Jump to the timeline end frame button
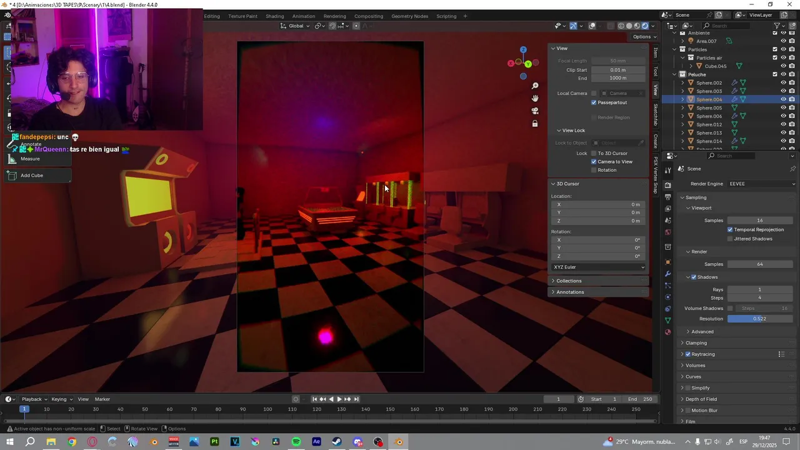Viewport: 800px width, 450px height. tap(356, 399)
